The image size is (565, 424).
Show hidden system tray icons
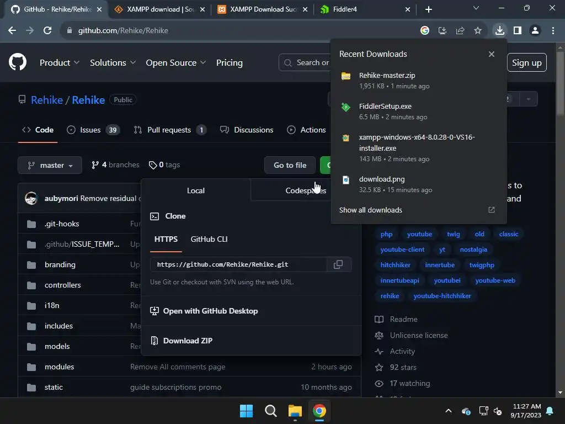point(448,411)
